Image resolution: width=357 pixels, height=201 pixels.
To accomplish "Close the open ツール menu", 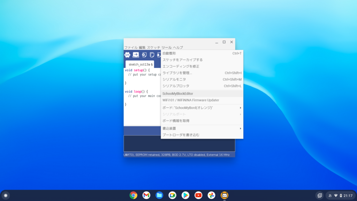I will coord(167,47).
